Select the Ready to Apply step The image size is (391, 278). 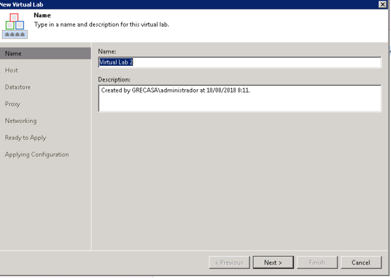25,138
